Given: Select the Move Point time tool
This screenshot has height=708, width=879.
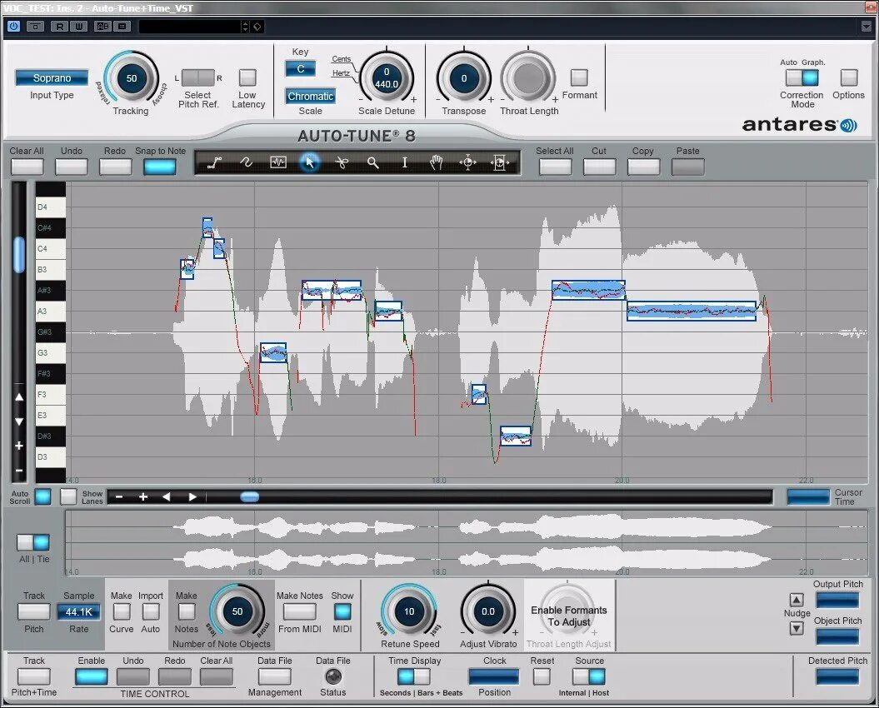Looking at the screenshot, I should point(468,163).
